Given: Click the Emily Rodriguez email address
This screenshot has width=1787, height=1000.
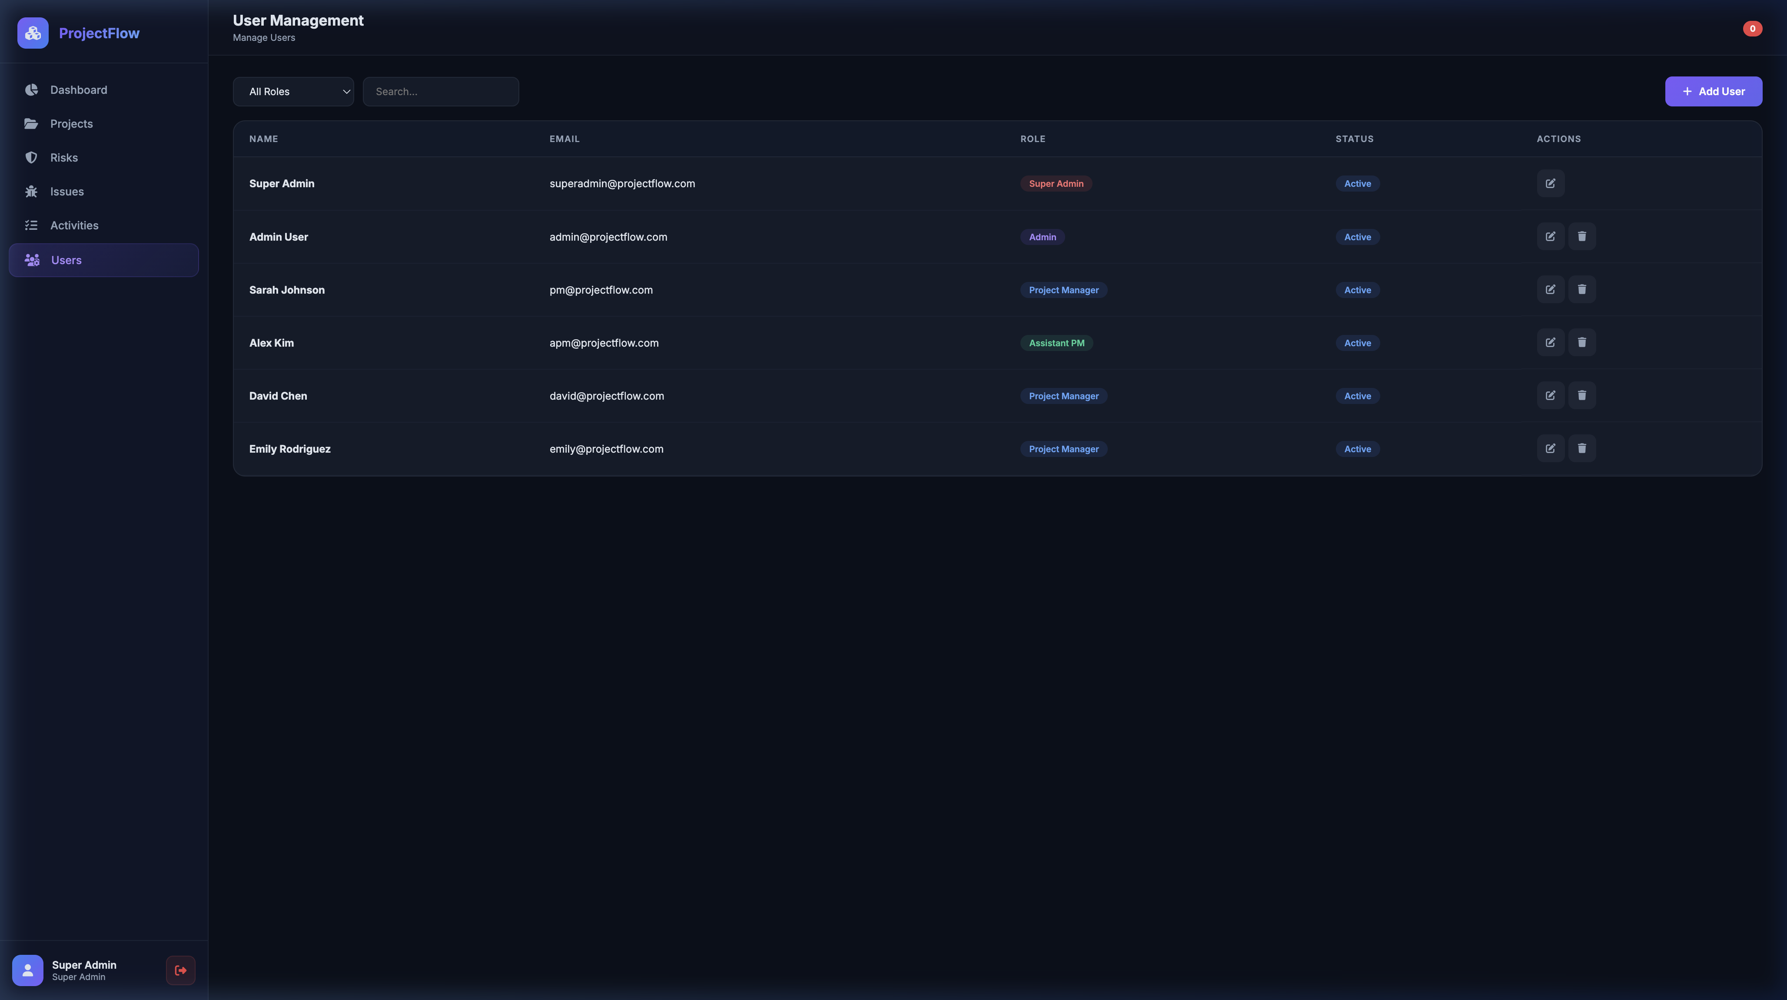Looking at the screenshot, I should (606, 449).
